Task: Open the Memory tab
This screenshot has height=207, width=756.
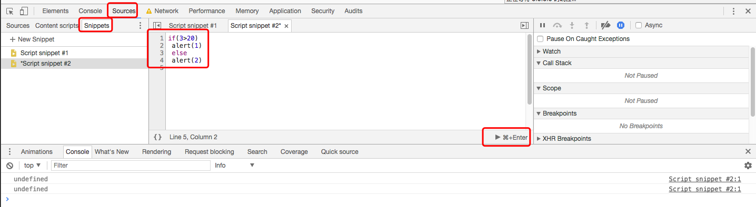Action: [x=247, y=11]
